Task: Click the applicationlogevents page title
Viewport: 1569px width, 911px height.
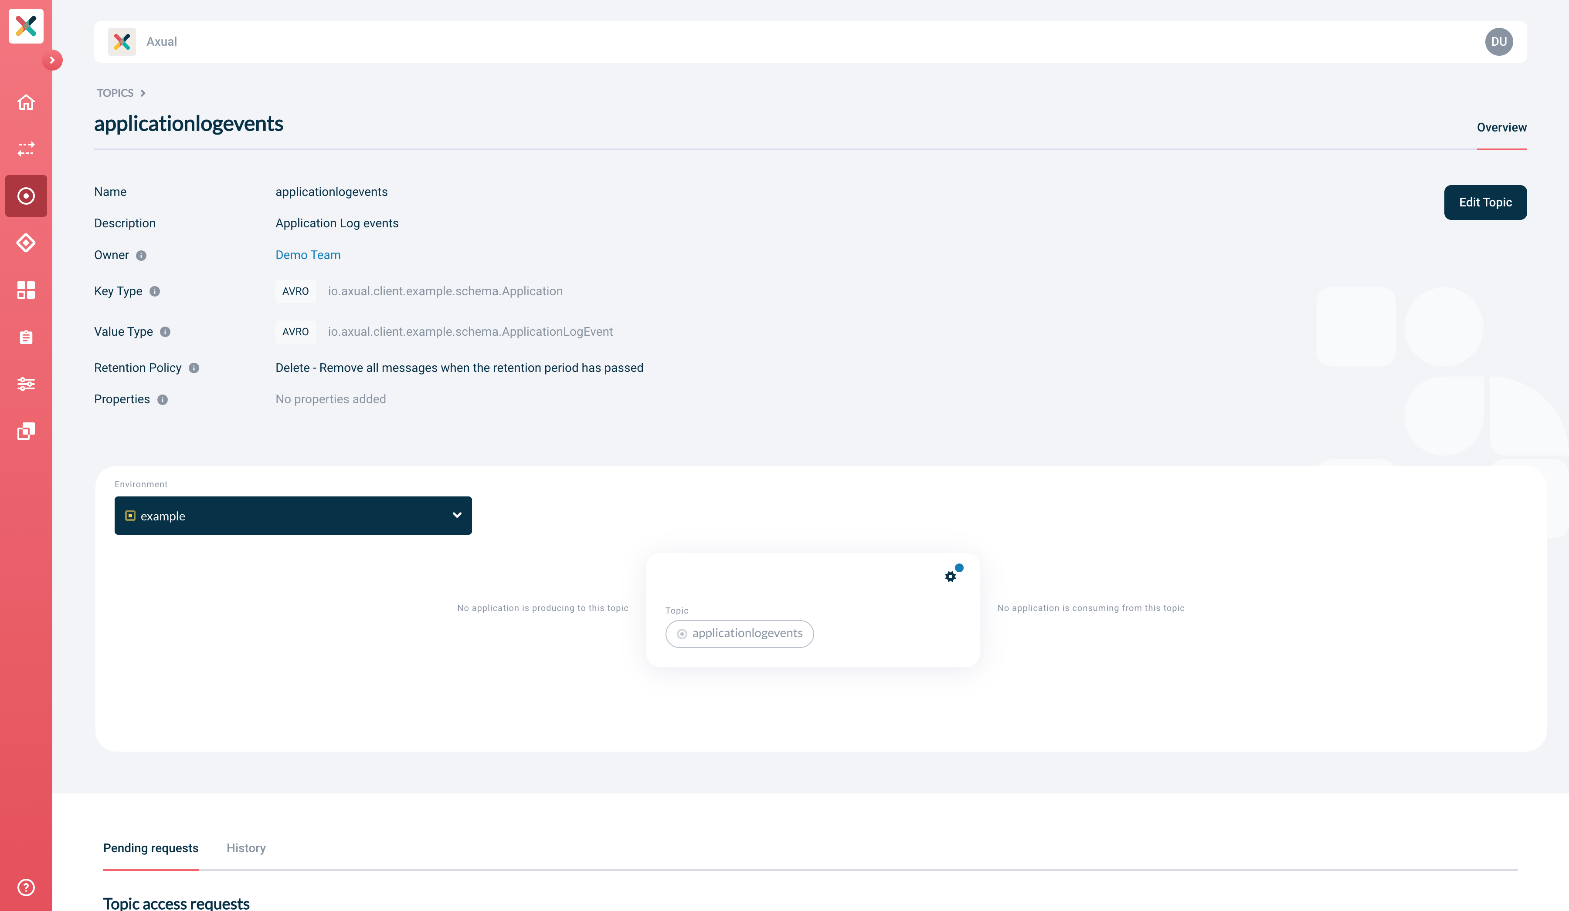Action: 189,123
